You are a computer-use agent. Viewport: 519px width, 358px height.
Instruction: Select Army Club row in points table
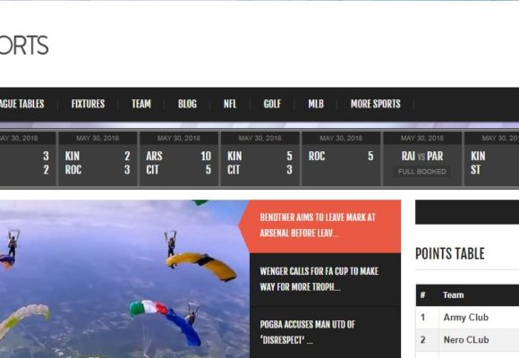[467, 317]
